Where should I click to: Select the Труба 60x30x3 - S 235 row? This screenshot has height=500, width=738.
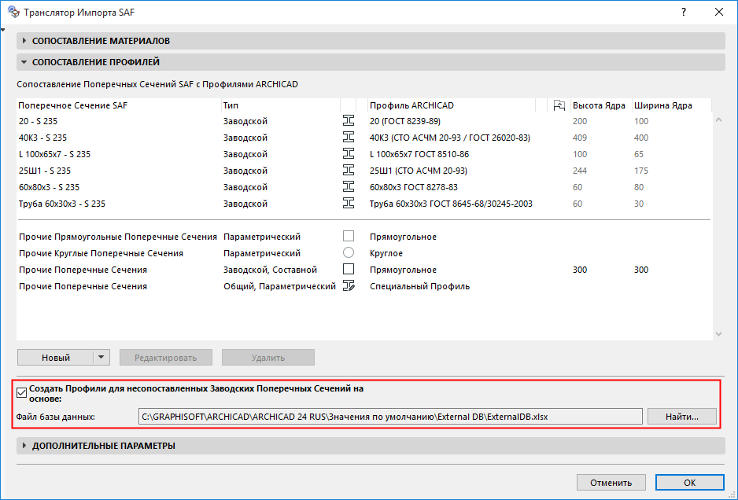click(x=365, y=203)
